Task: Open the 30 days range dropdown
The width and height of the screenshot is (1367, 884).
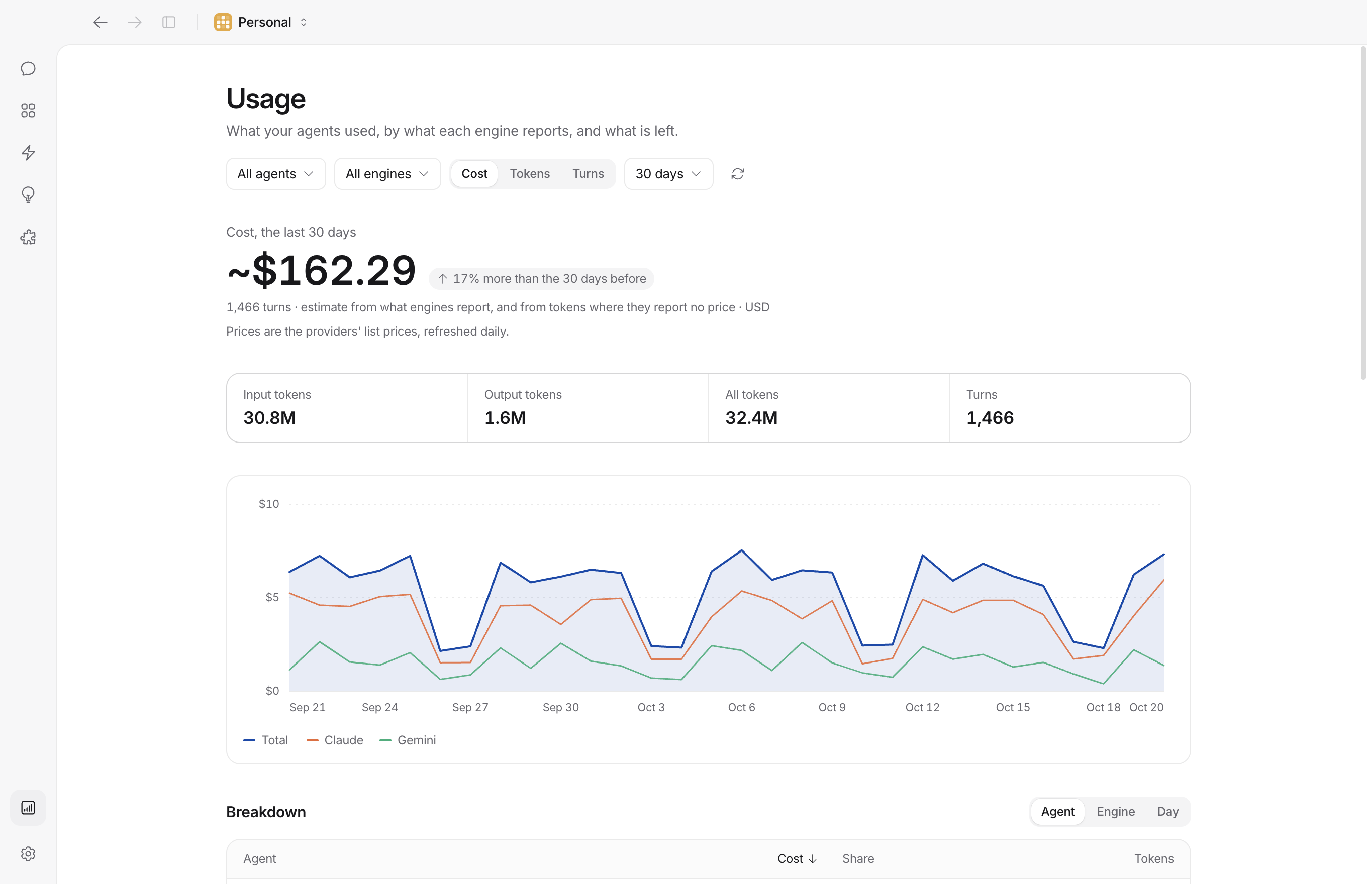Action: (x=668, y=174)
